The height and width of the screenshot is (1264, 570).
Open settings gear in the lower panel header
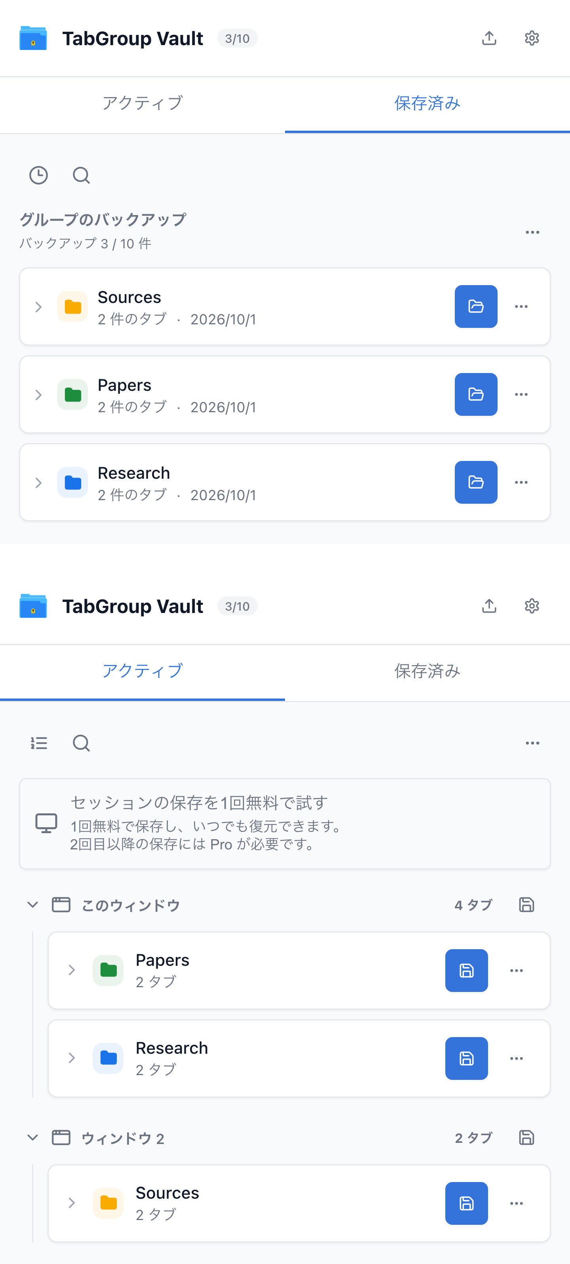pyautogui.click(x=532, y=606)
